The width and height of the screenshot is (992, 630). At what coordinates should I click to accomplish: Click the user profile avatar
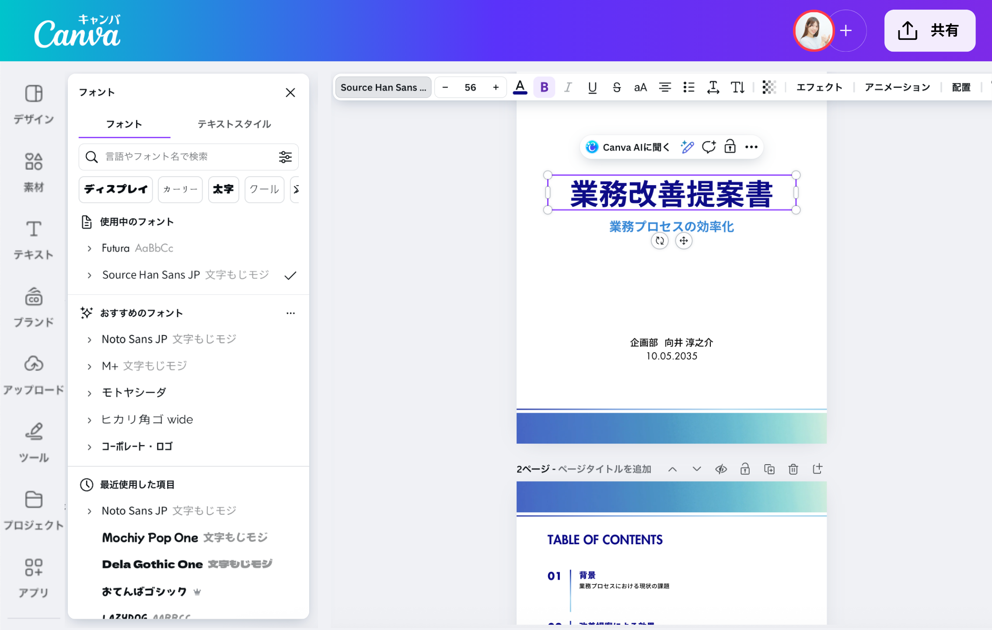pyautogui.click(x=813, y=31)
